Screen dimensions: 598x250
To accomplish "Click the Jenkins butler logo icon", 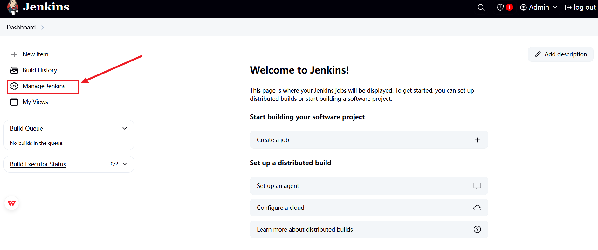I will (x=13, y=7).
